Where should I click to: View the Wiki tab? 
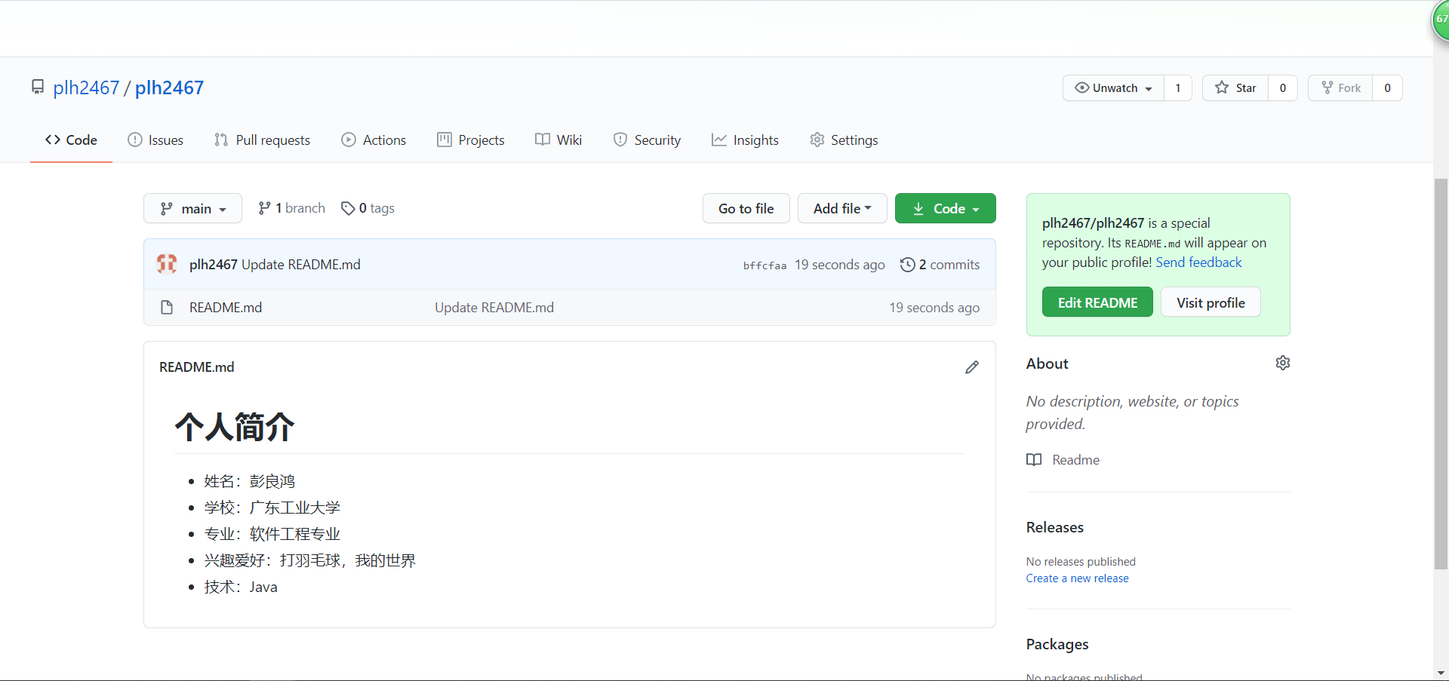coord(558,140)
